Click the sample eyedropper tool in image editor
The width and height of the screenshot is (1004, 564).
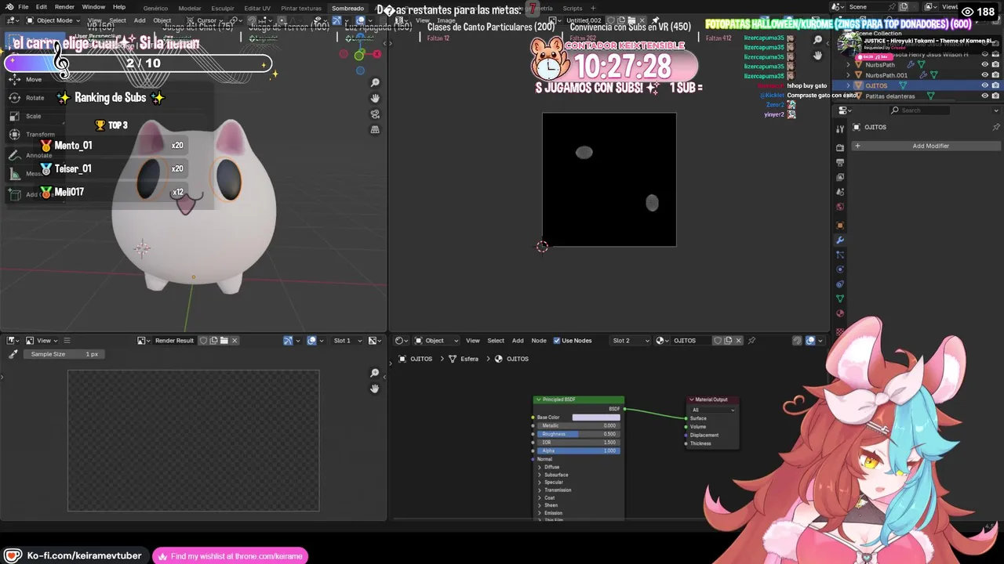coord(13,354)
